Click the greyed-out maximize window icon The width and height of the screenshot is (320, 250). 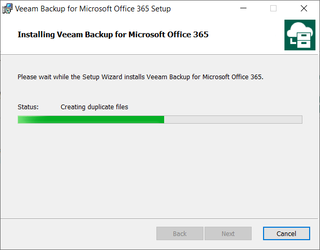click(273, 9)
